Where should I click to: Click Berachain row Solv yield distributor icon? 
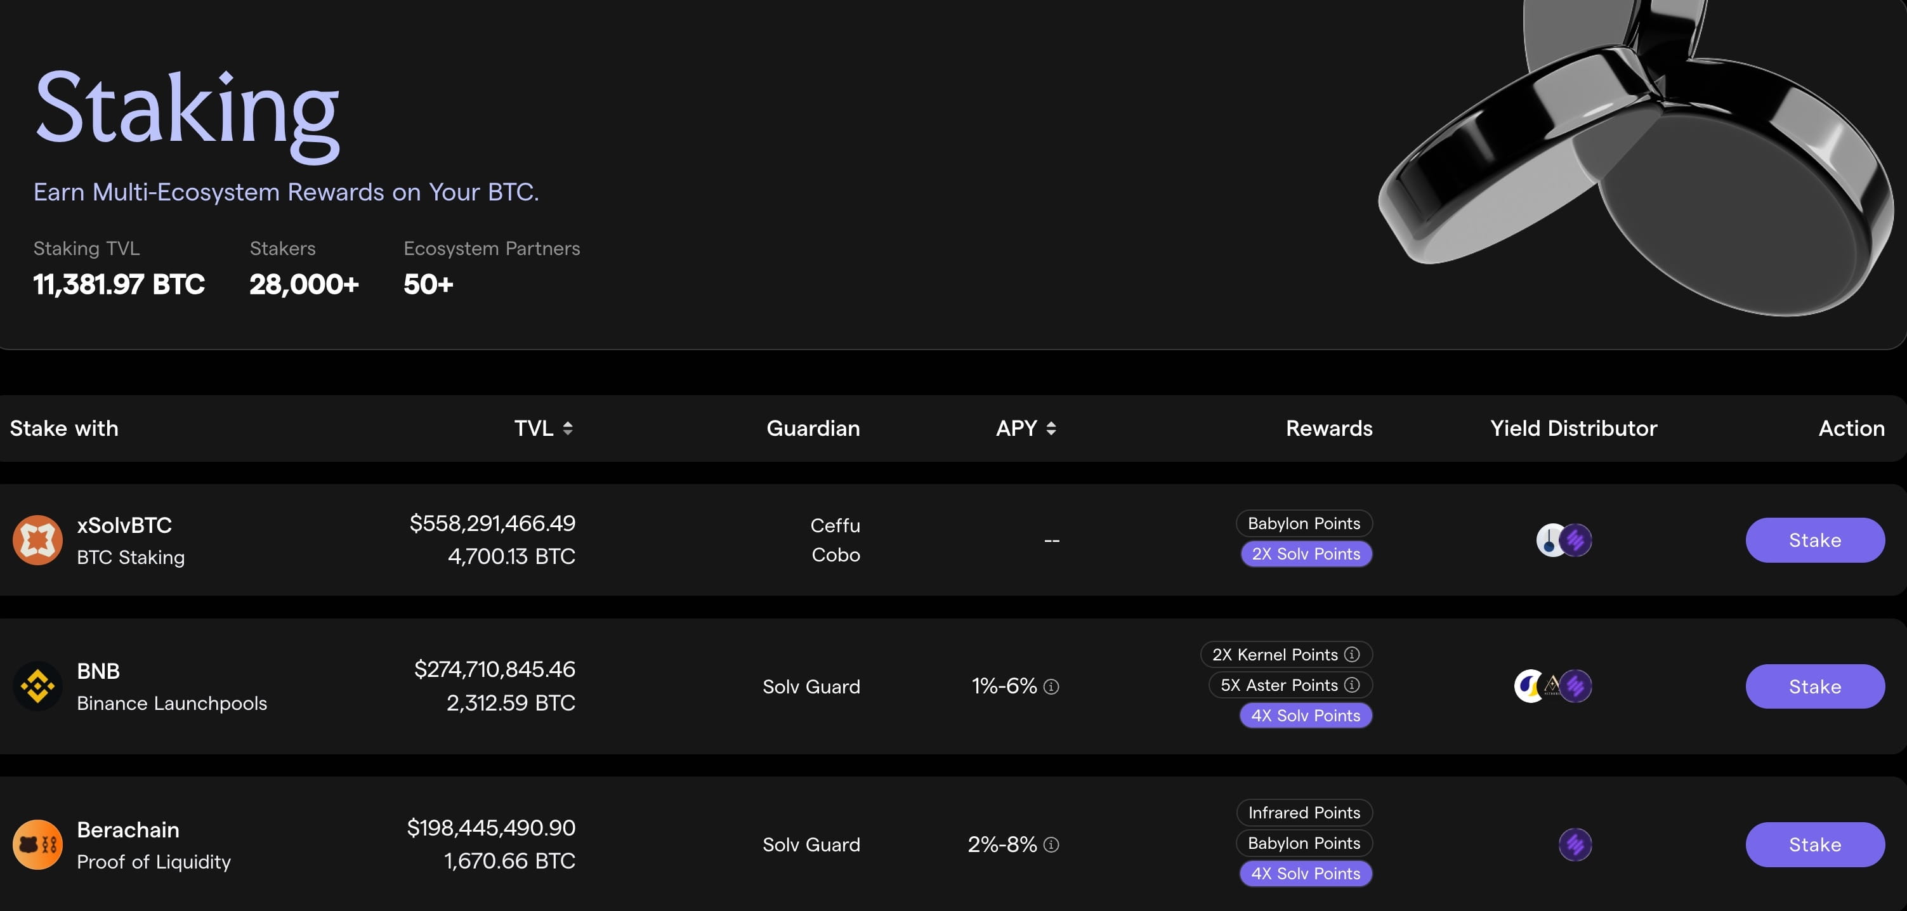click(x=1575, y=844)
